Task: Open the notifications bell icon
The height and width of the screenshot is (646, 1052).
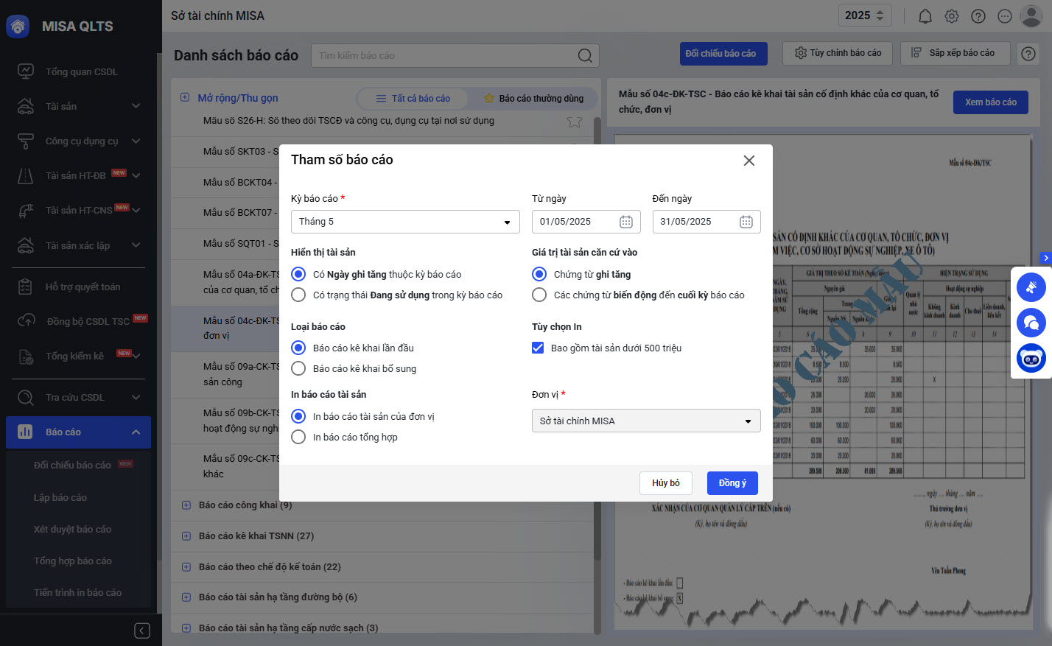Action: [x=925, y=16]
